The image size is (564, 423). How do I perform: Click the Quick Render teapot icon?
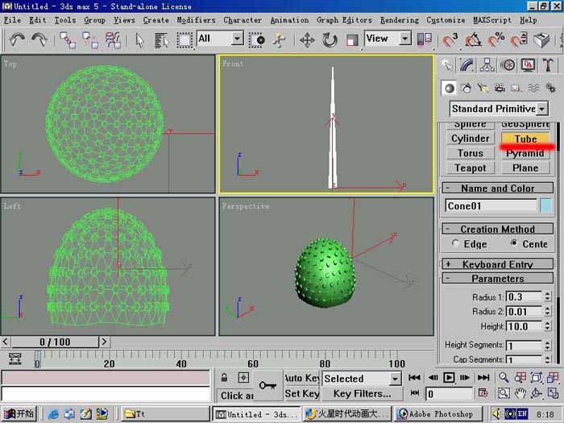pyautogui.click(x=542, y=39)
